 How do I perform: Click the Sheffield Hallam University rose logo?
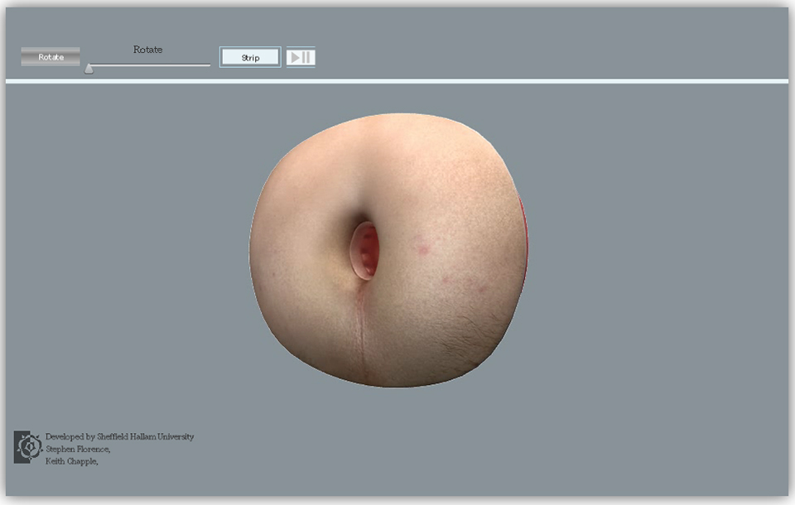point(28,447)
